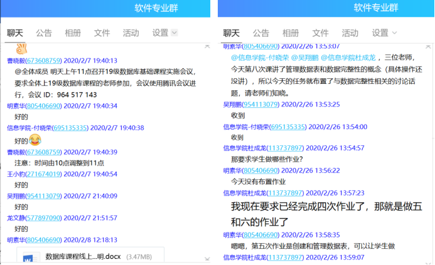
Task: Open 活动 tab in right window
Action: tap(350, 33)
